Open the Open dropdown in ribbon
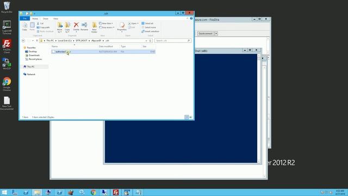 click(x=133, y=23)
